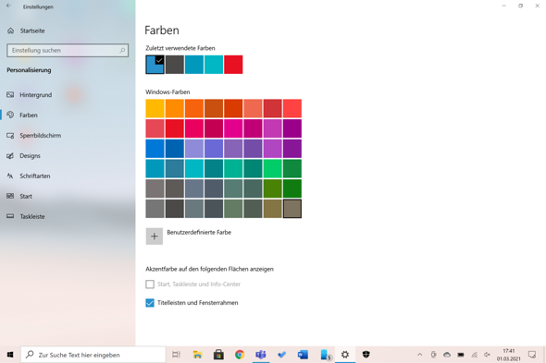Open Windows Security shield on taskbar
This screenshot has width=546, height=363.
[366, 355]
